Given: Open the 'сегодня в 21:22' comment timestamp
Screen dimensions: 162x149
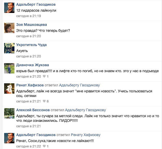Looking at the screenshot, I should point(29,146).
